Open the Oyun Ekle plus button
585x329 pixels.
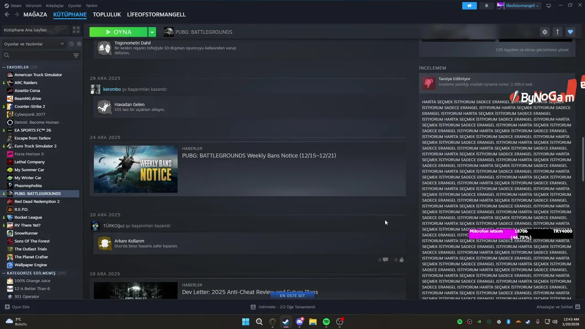(17, 307)
